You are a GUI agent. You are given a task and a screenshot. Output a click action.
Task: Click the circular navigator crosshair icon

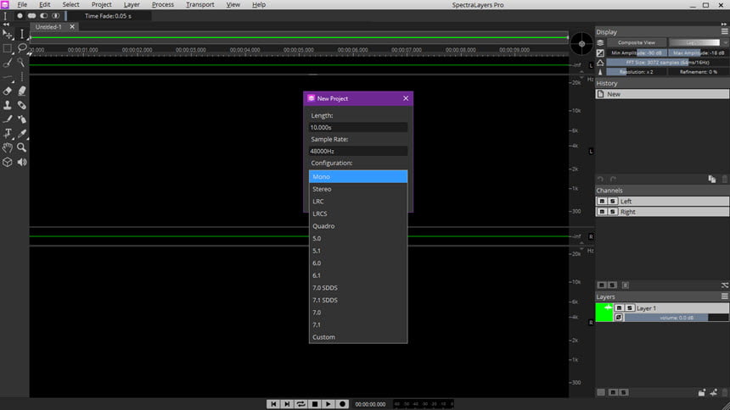581,44
